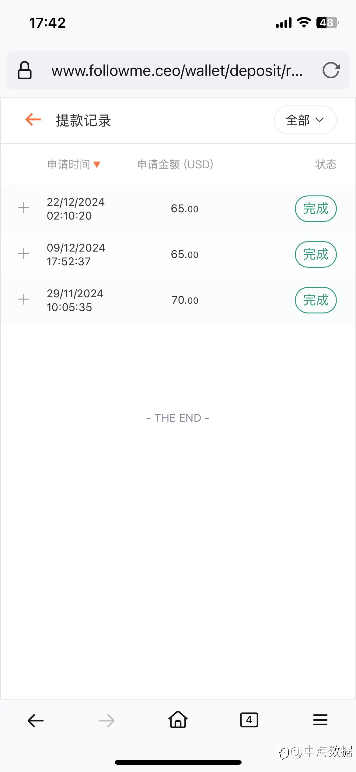356x772 pixels.
Task: Reload the page with the refresh icon
Action: click(x=331, y=70)
